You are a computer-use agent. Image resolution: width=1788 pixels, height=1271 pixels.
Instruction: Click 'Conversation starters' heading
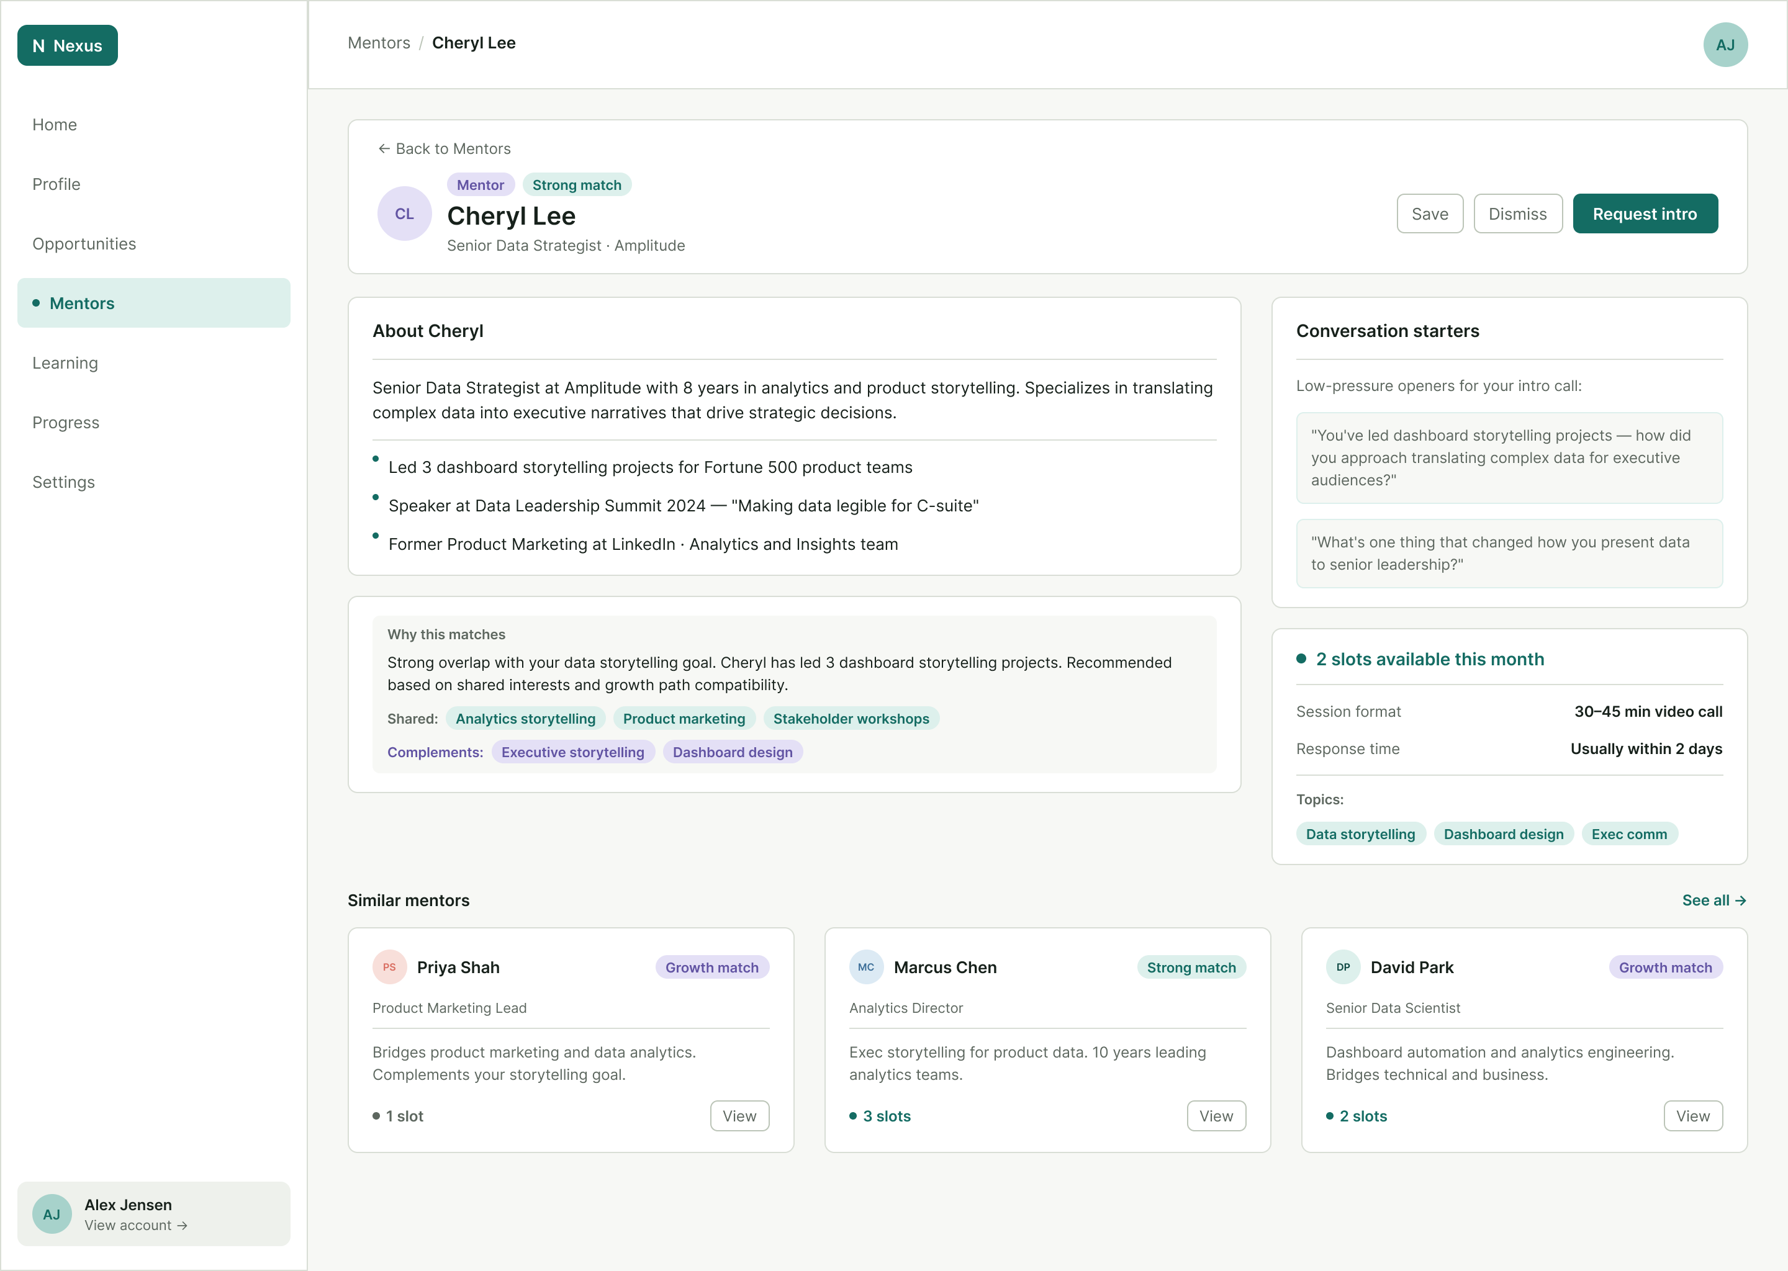click(x=1387, y=331)
